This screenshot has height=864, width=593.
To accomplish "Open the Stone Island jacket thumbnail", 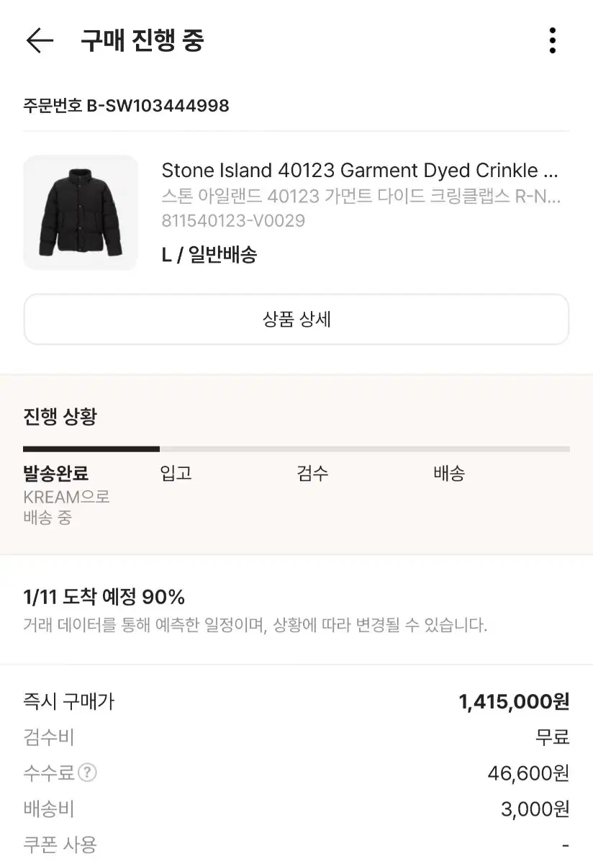I will click(x=81, y=212).
